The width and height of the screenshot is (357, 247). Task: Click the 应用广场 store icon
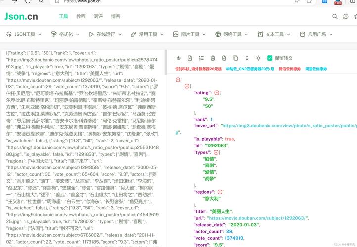point(302,34)
